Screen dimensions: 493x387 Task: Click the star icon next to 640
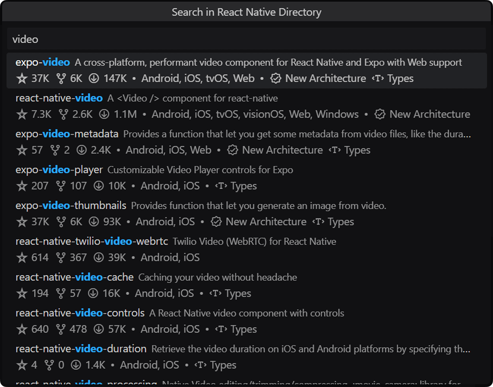click(x=22, y=329)
